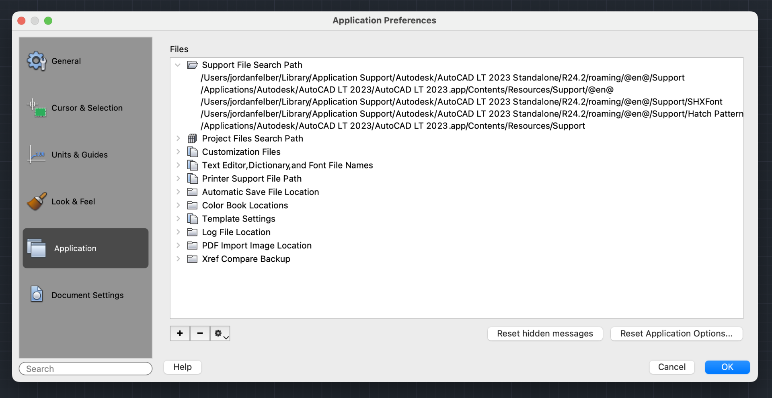Add a new path with plus button
The image size is (772, 398).
[x=180, y=333]
